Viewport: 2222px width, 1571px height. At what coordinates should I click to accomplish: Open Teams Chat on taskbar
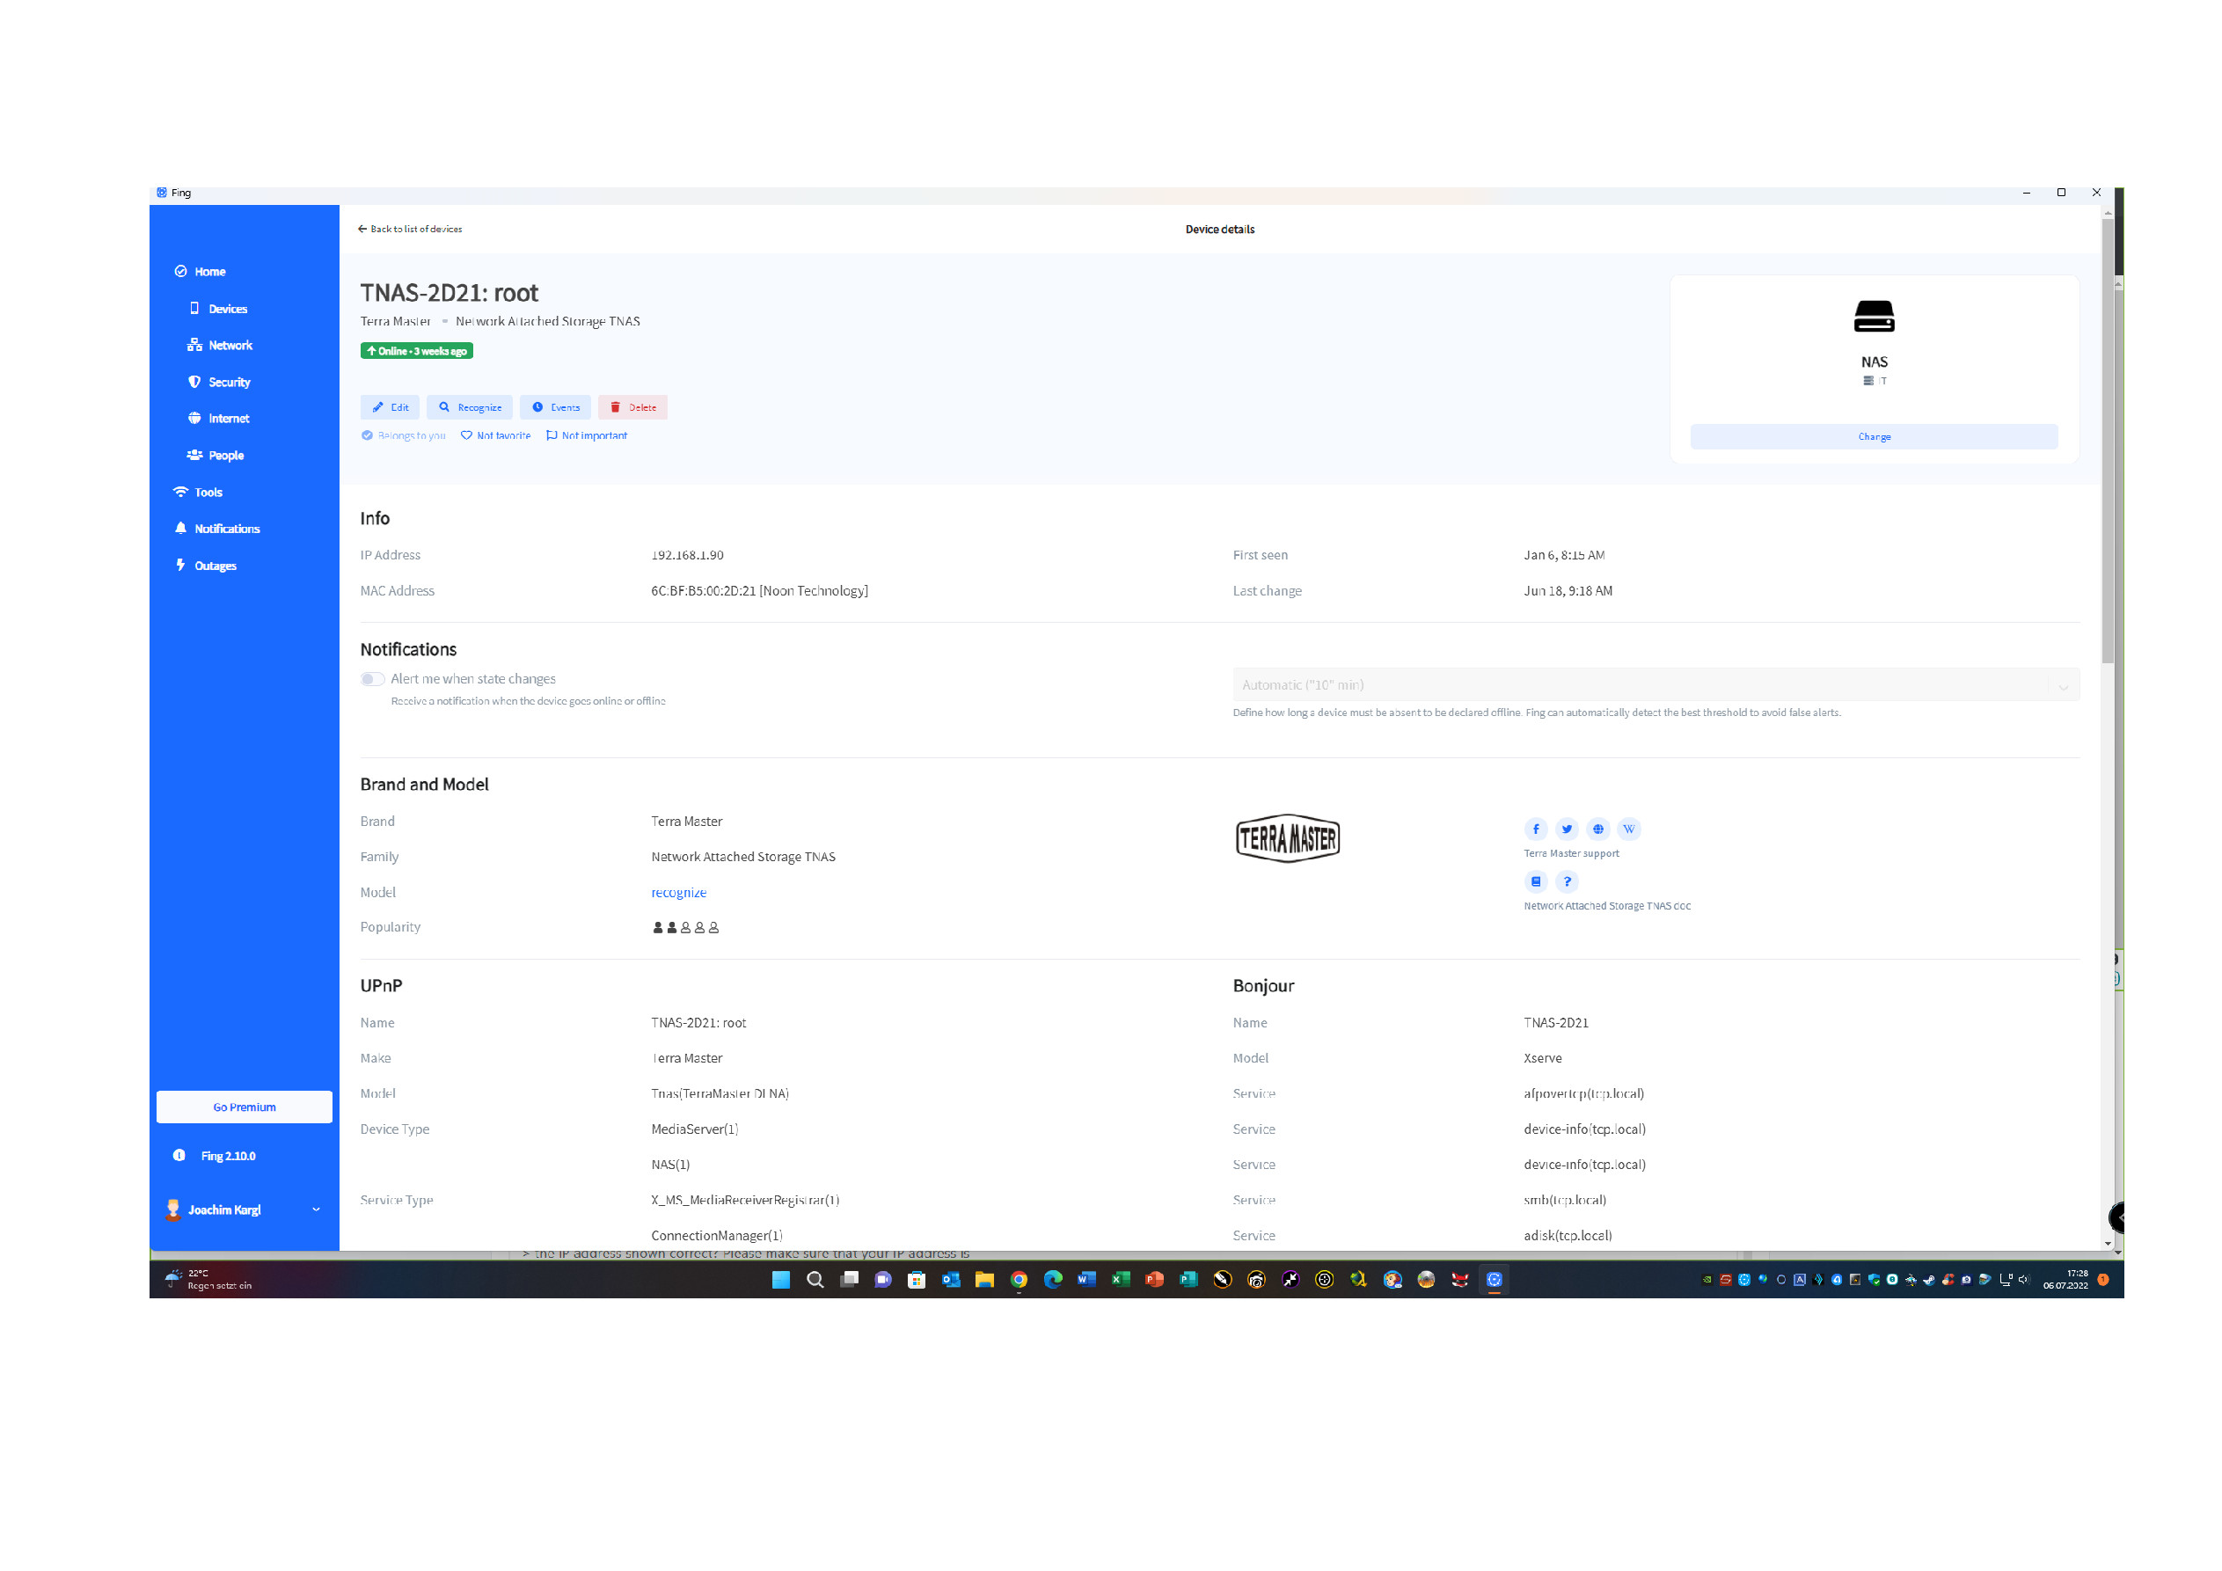[x=882, y=1280]
